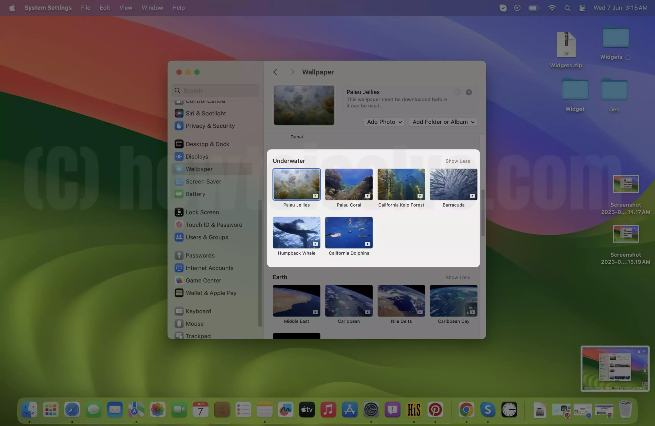Navigate back with the left chevron
655x426 pixels.
pyautogui.click(x=275, y=72)
